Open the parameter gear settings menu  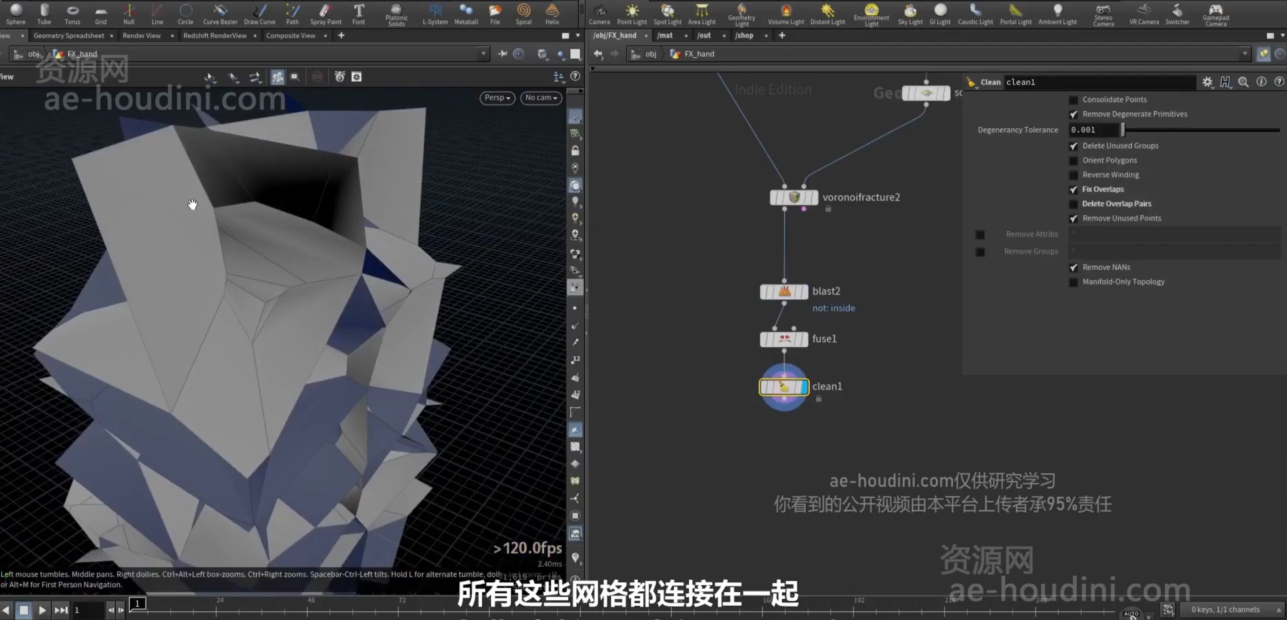[x=1207, y=82]
